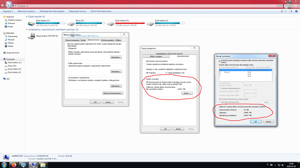Select Dysk lokalny (C:) drive icon
The height and width of the screenshot is (168, 300).
[31, 24]
